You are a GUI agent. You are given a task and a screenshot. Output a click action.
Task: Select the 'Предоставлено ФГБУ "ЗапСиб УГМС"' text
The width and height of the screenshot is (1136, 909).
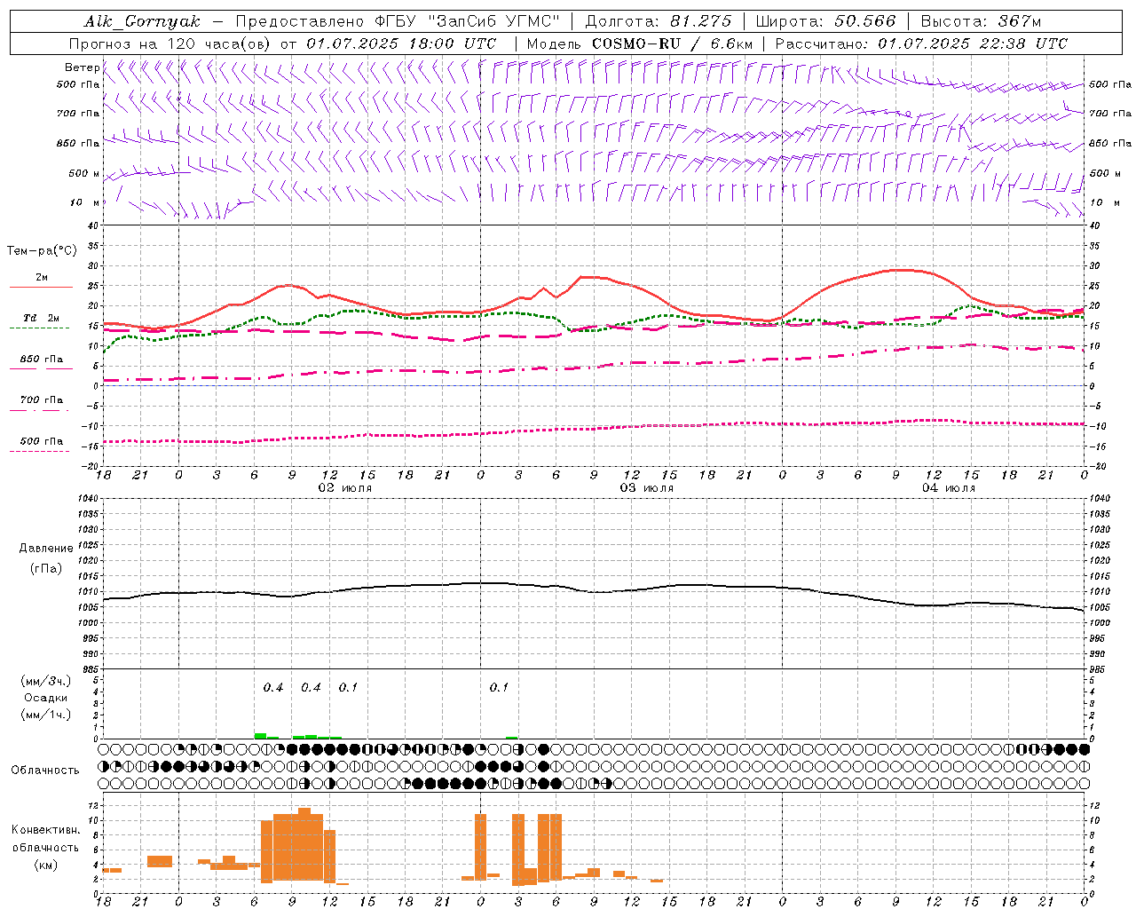398,21
